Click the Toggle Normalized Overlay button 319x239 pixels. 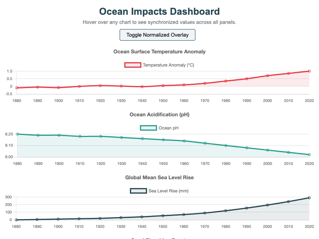pos(158,35)
